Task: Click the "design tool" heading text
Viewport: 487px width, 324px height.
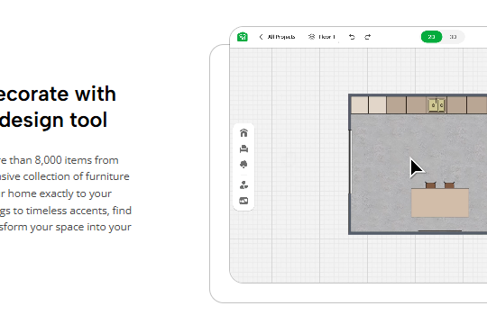Action: (53, 121)
